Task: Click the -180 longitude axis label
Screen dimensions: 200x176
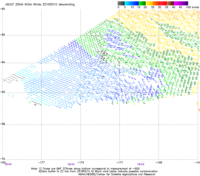Action: coord(2,162)
